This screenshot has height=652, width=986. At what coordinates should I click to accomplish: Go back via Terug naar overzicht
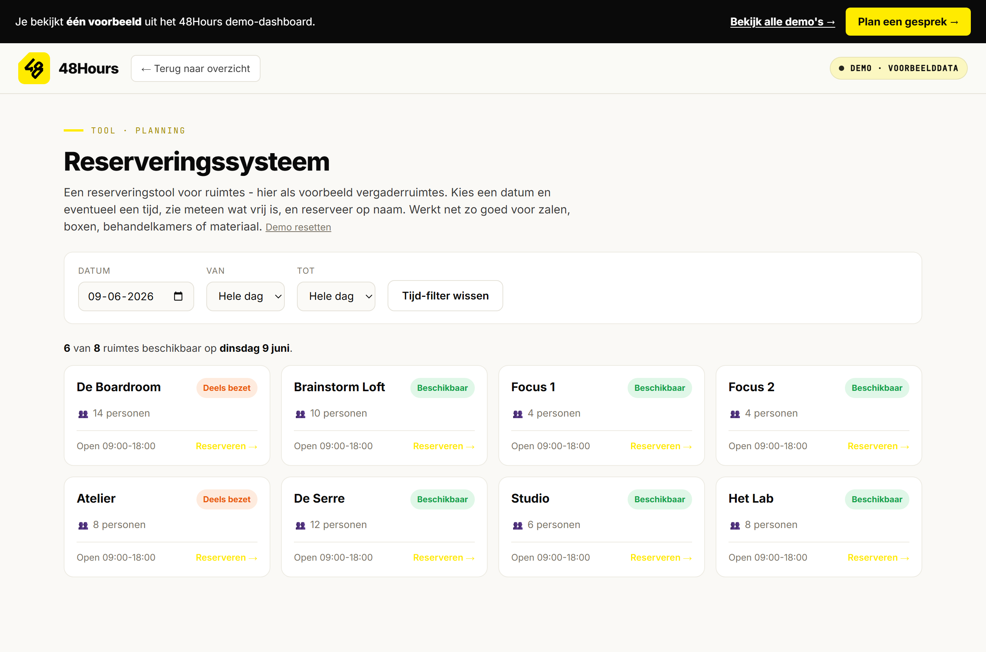coord(196,69)
